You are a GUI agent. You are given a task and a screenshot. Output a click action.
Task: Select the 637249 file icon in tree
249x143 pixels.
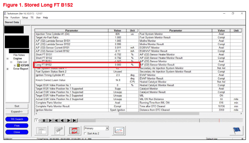(x=18, y=65)
